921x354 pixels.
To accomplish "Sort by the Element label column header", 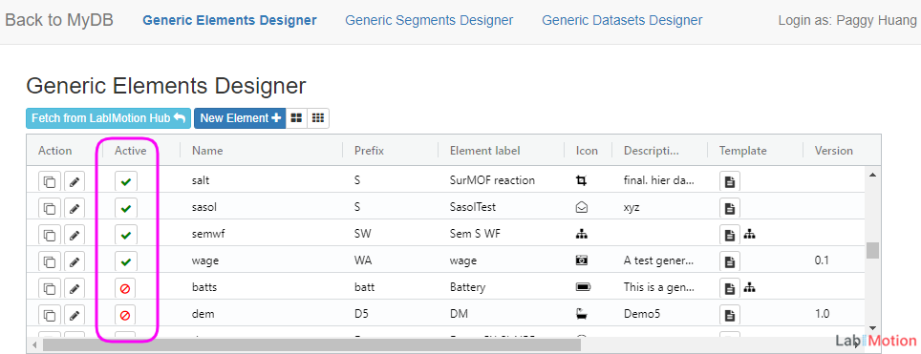I will click(485, 151).
